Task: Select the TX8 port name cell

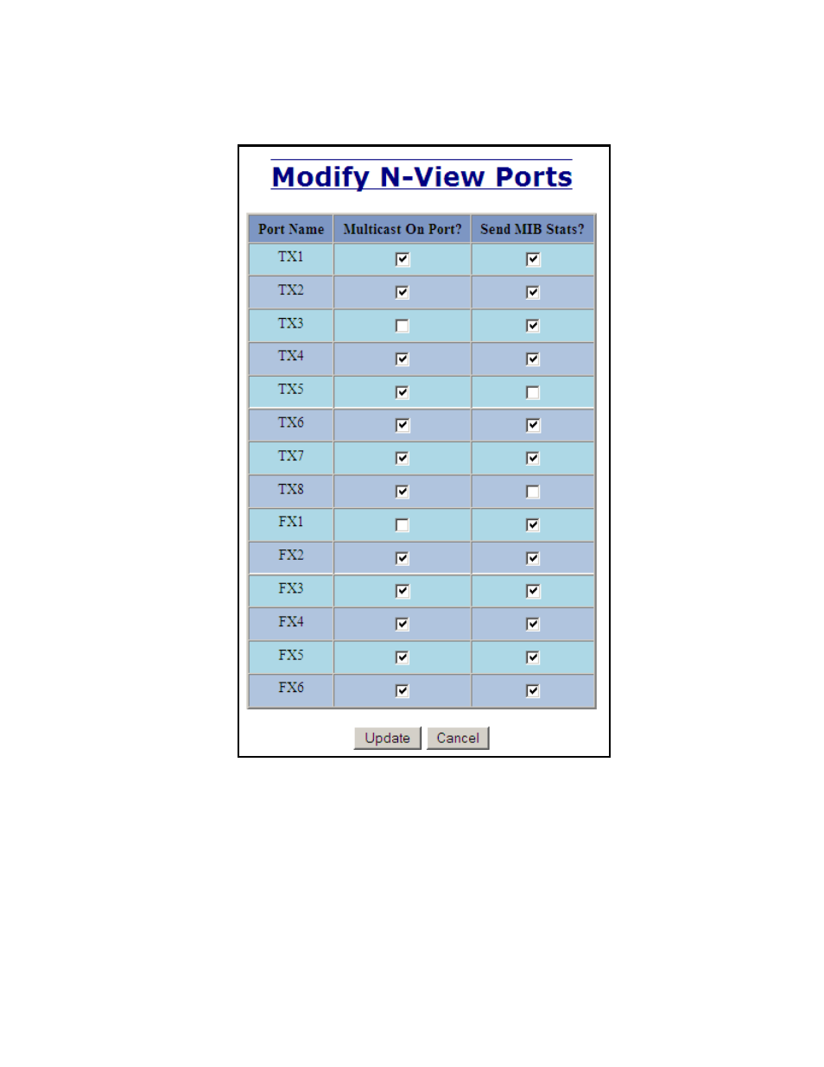Action: click(291, 492)
